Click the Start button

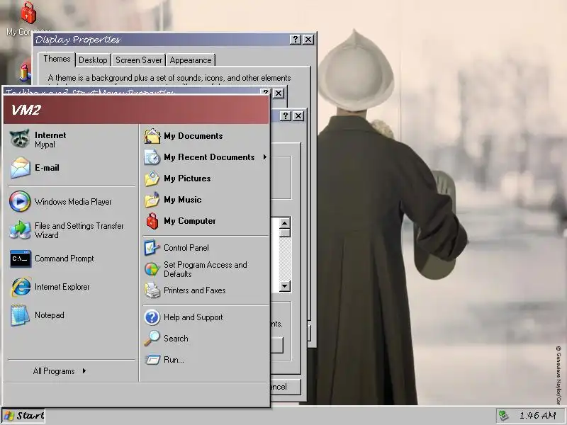coord(23,416)
